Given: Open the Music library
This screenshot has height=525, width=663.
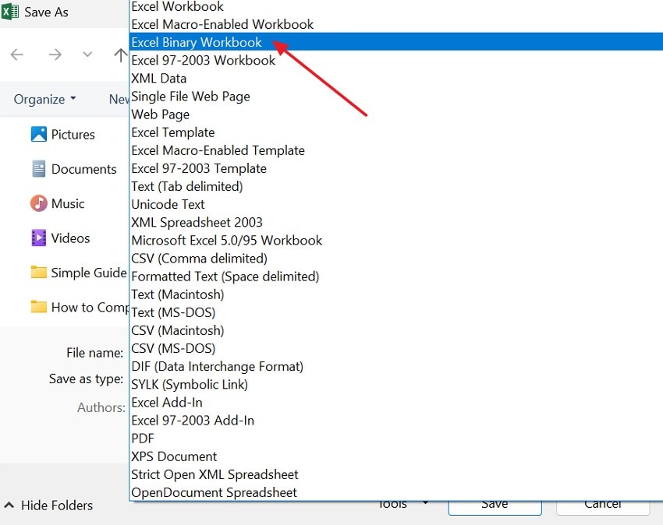Looking at the screenshot, I should [69, 203].
